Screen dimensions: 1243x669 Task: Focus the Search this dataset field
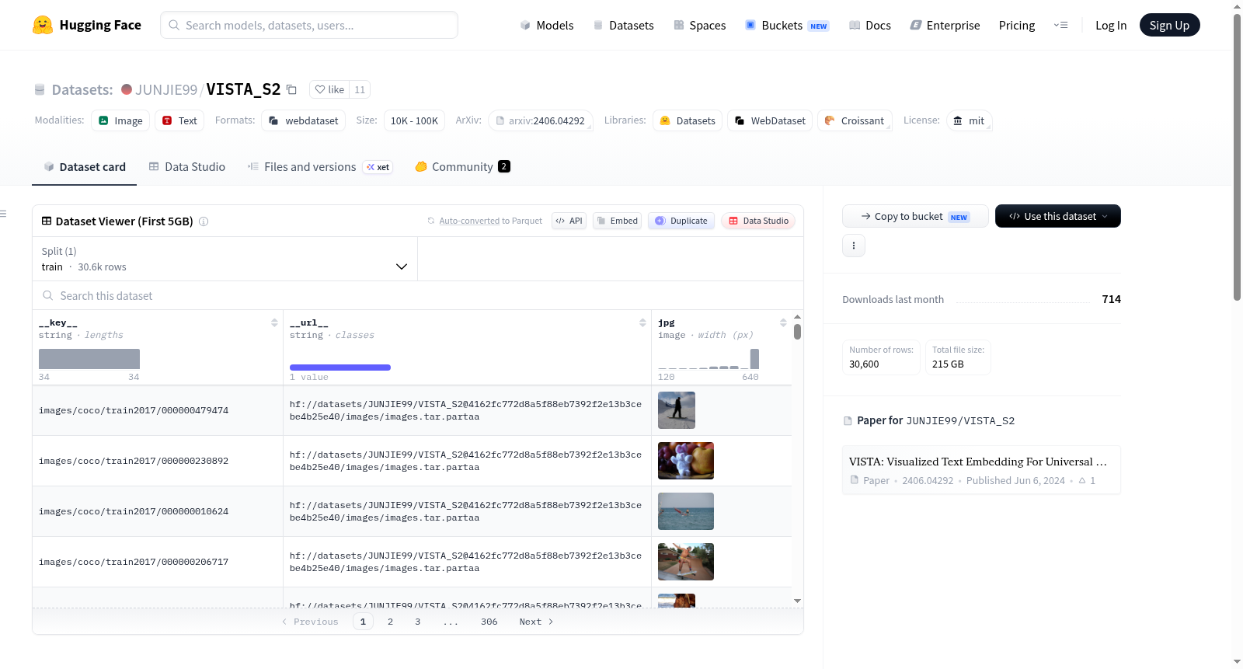pos(418,295)
